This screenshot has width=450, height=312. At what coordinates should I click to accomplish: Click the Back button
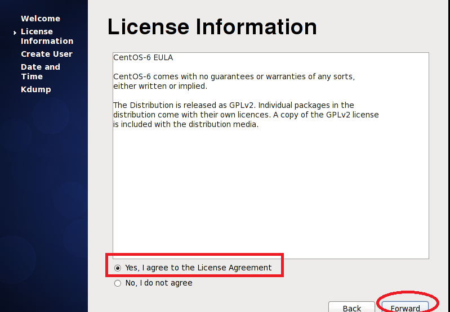click(x=351, y=307)
